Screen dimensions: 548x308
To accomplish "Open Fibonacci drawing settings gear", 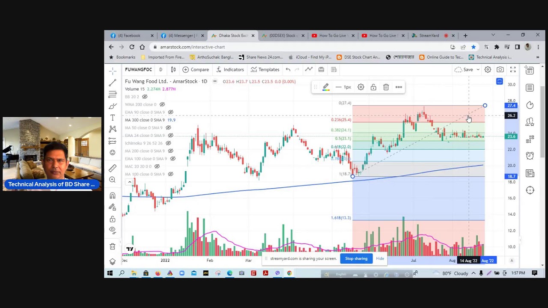I will pyautogui.click(x=361, y=87).
